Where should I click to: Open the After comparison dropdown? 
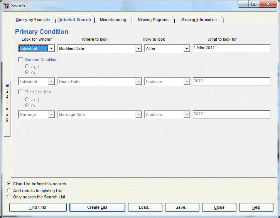click(x=187, y=48)
